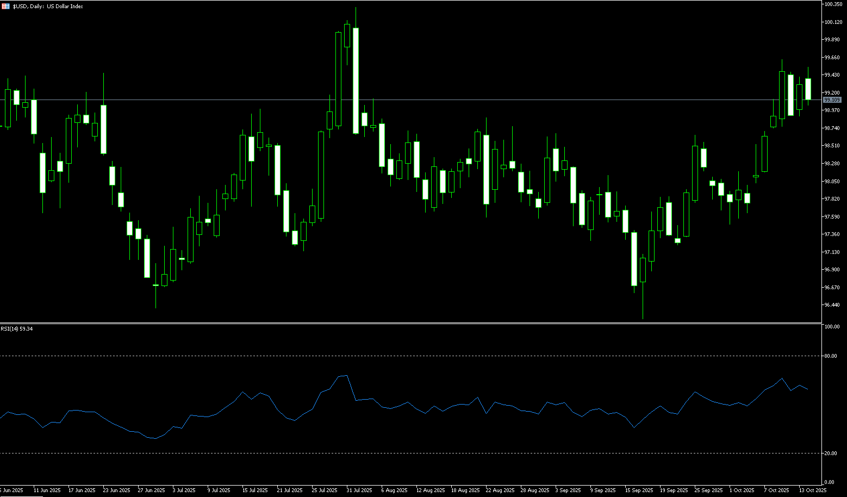Click the '31 Jul 2025' date label

[359, 490]
